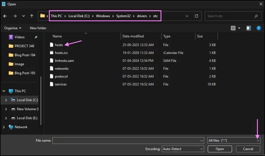
Task: Go back with the left arrow
Action: click(5, 16)
